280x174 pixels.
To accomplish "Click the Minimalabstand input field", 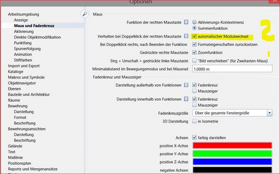I will (x=232, y=69).
